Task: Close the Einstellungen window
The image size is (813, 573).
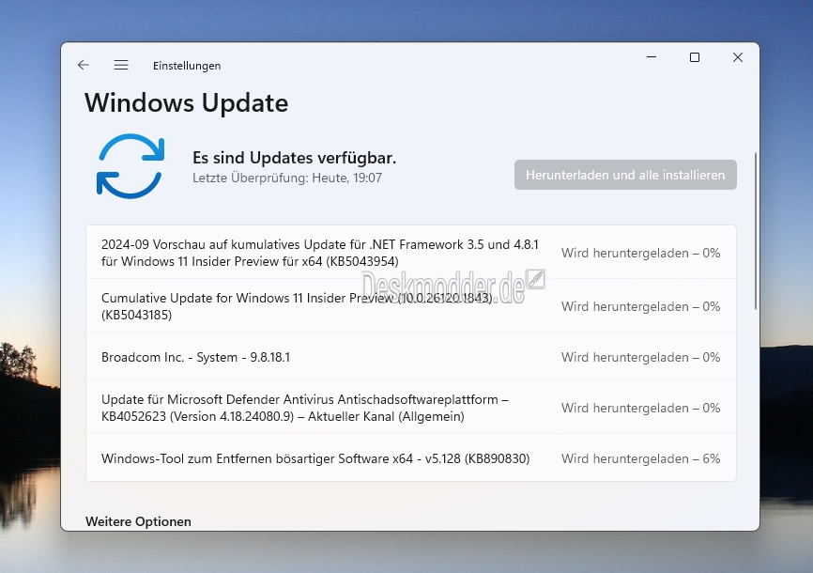Action: tap(738, 57)
